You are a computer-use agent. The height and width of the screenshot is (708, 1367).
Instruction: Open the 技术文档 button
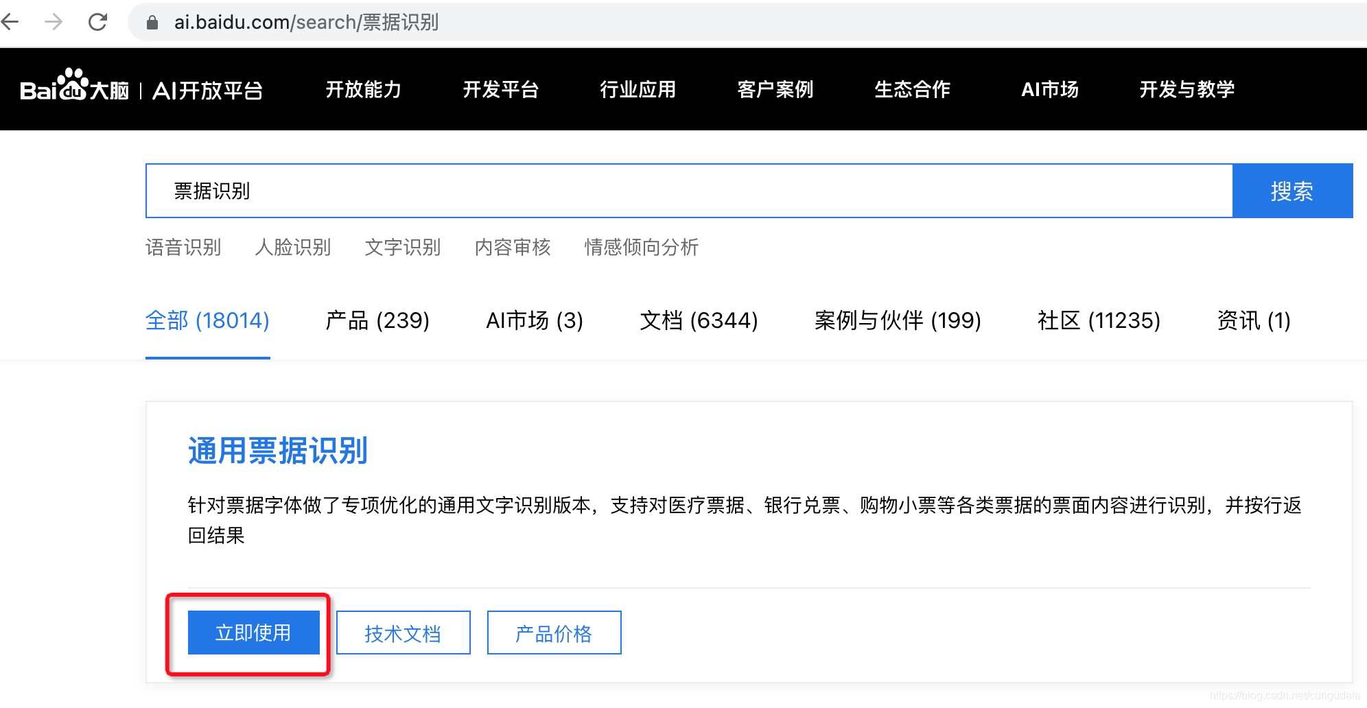tap(404, 633)
